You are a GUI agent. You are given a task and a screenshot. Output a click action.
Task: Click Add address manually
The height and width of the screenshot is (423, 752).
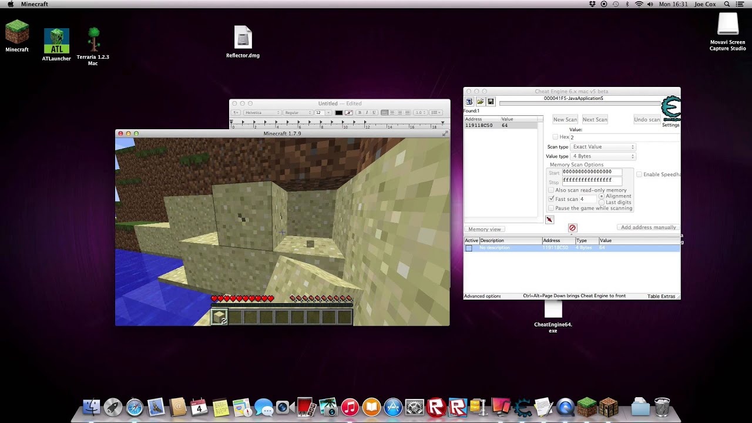click(648, 227)
